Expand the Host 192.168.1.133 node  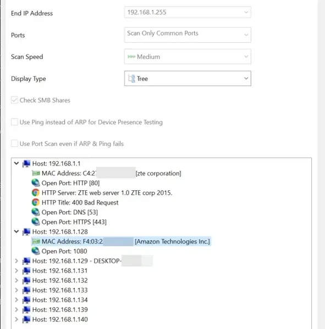pyautogui.click(x=16, y=290)
